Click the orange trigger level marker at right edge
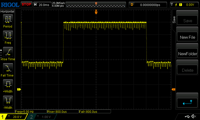The image size is (200, 120). [173, 89]
